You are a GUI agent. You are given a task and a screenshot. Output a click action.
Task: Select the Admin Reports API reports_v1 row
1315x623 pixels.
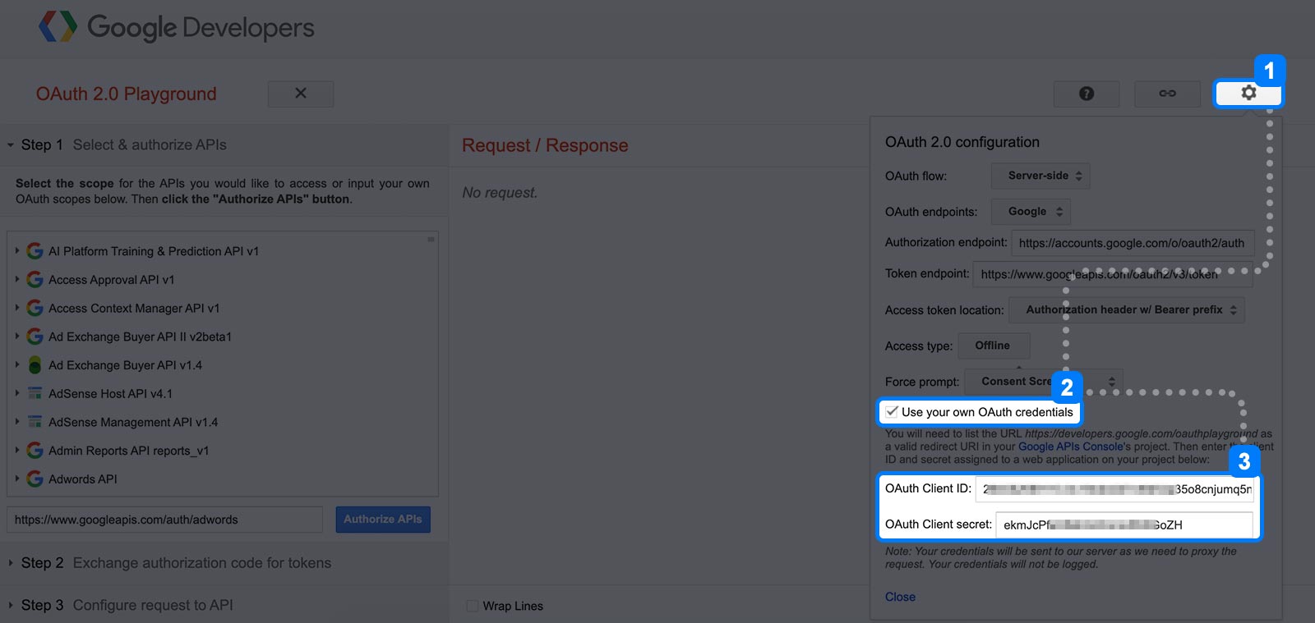click(x=222, y=451)
